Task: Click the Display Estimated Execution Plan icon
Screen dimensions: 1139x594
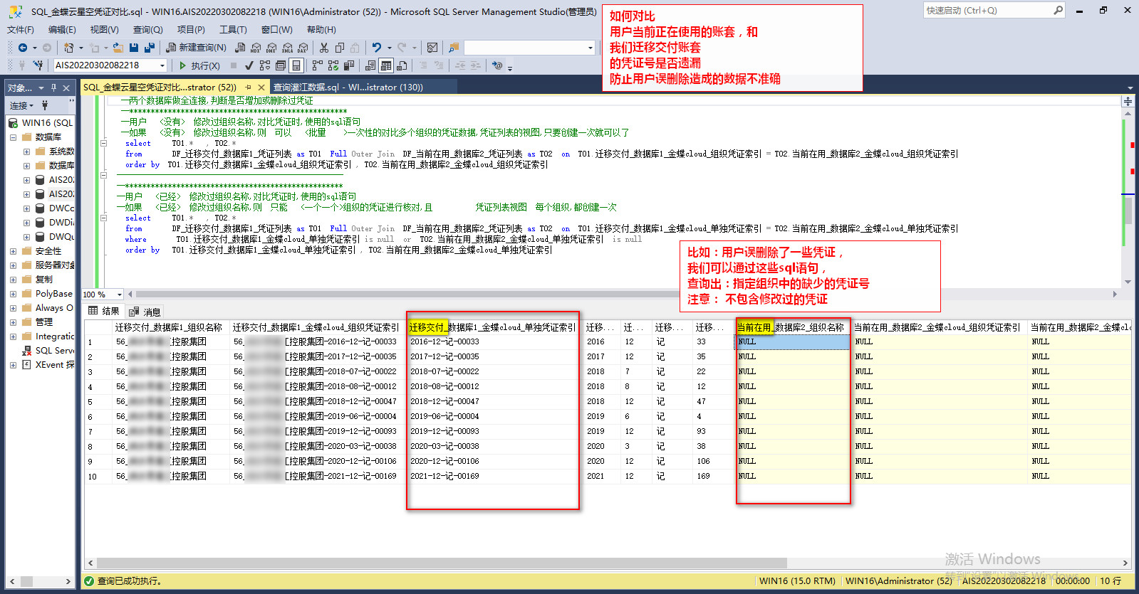Action: tap(265, 65)
